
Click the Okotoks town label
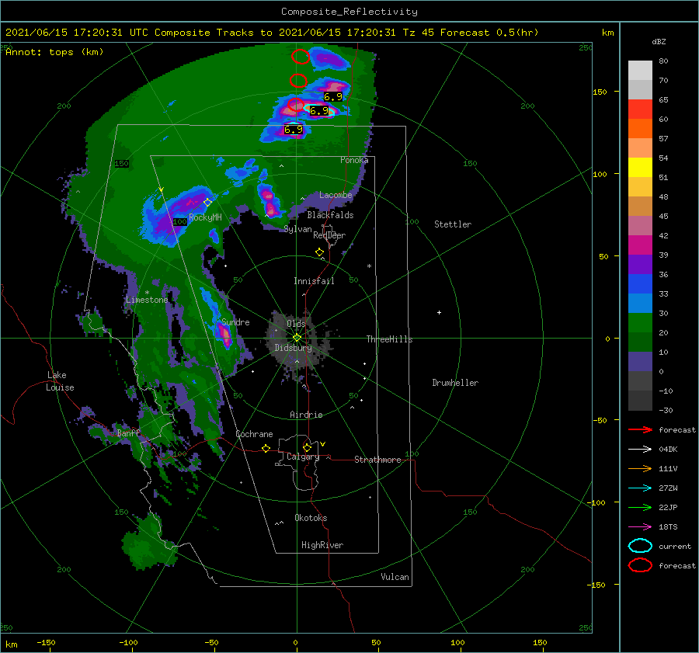pyautogui.click(x=311, y=518)
